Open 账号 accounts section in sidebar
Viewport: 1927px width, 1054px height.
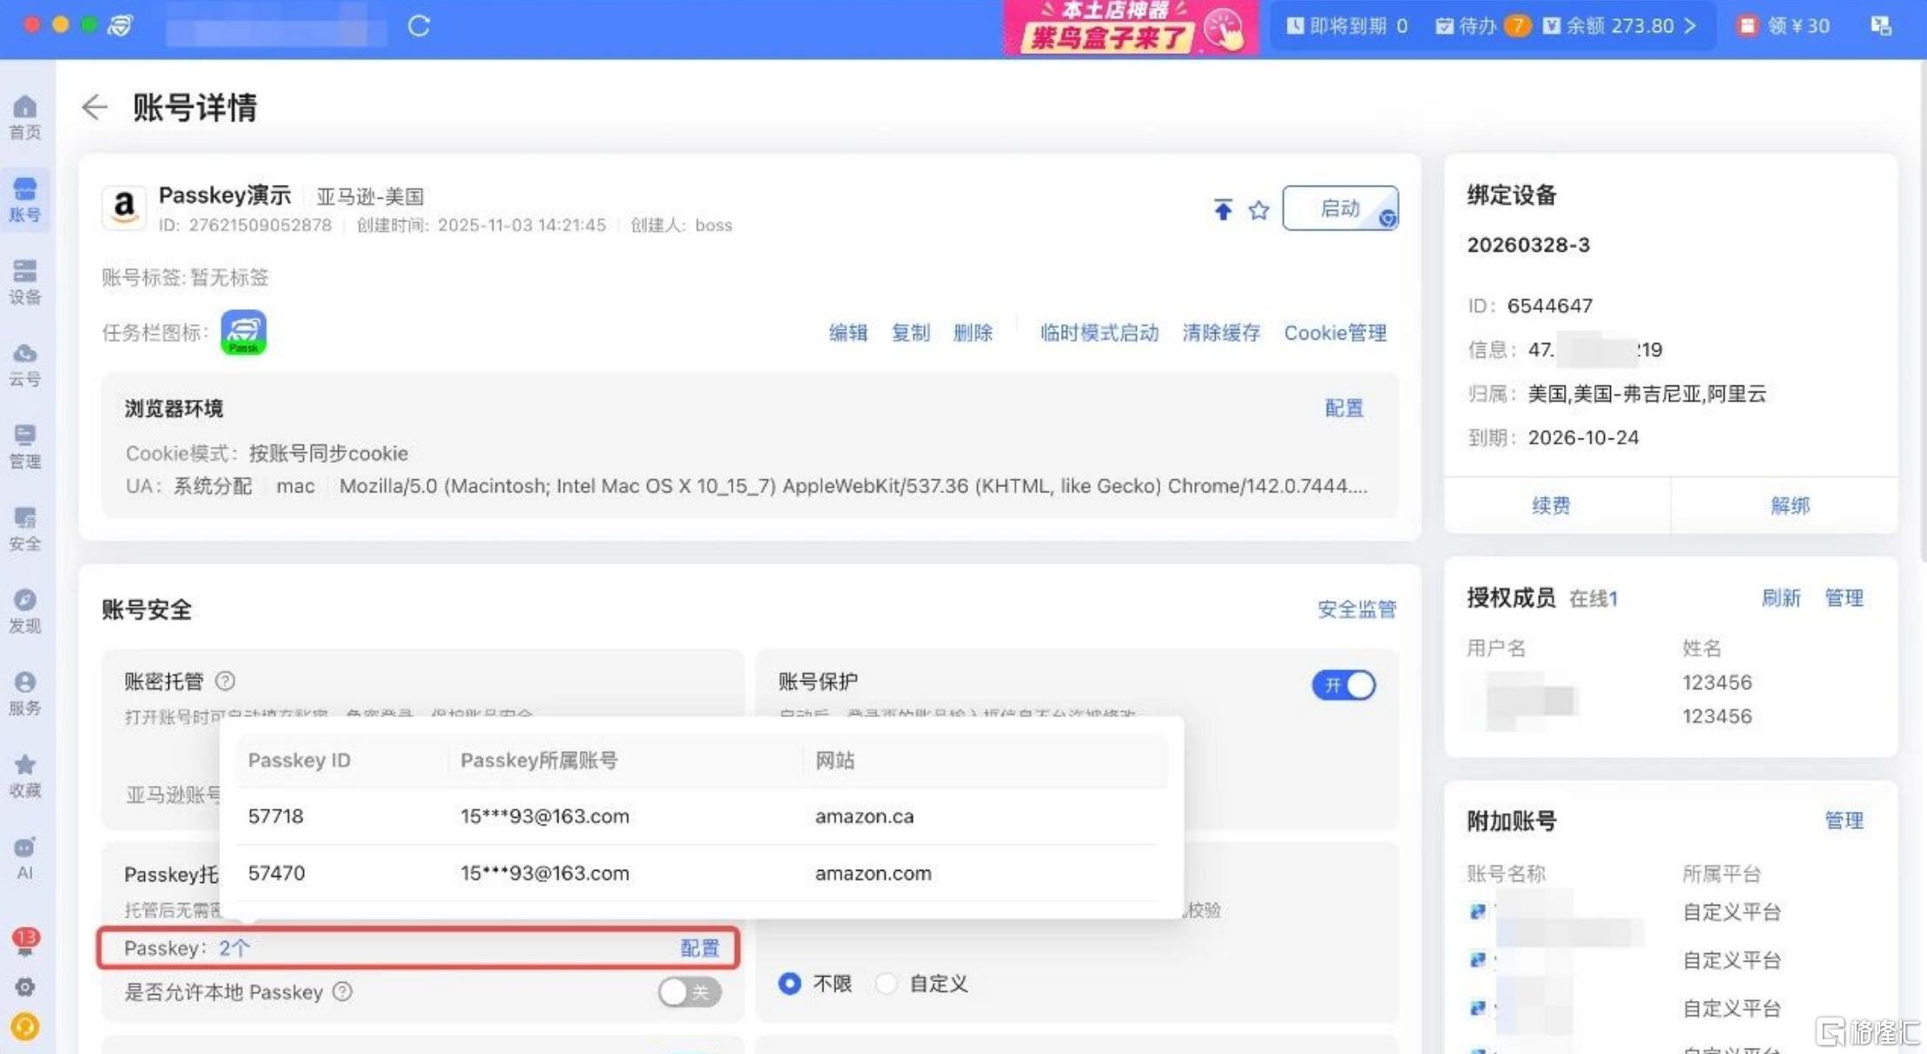(x=25, y=200)
